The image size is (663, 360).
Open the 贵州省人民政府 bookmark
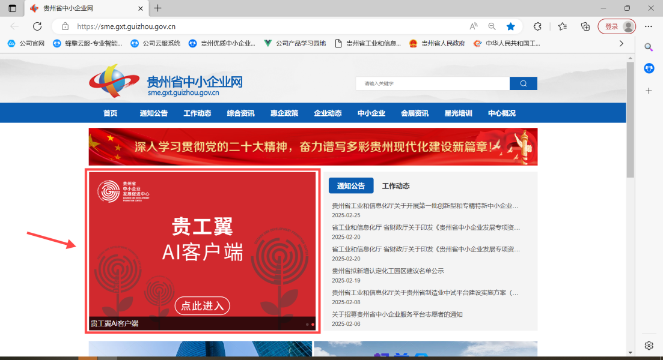click(x=437, y=43)
